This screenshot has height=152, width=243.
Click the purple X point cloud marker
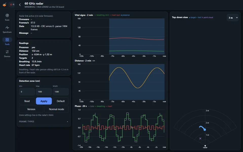pos(200,138)
